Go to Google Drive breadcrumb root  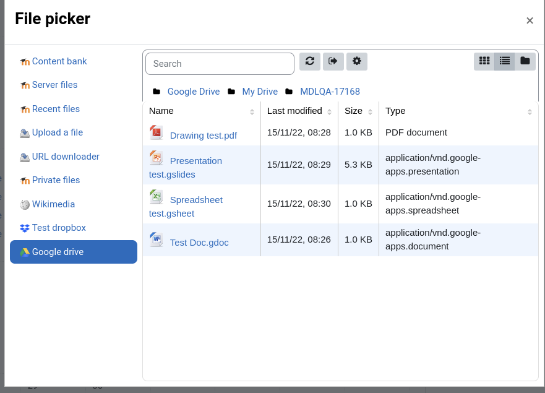pos(194,92)
